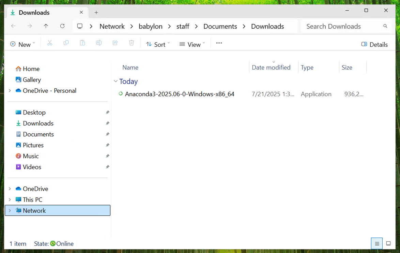400x253 pixels.
Task: Expand the This PC tree node
Action: (10, 200)
